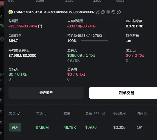Edit wallet name with pencil icon
Image resolution: width=157 pixels, height=140 pixels.
click(x=98, y=12)
